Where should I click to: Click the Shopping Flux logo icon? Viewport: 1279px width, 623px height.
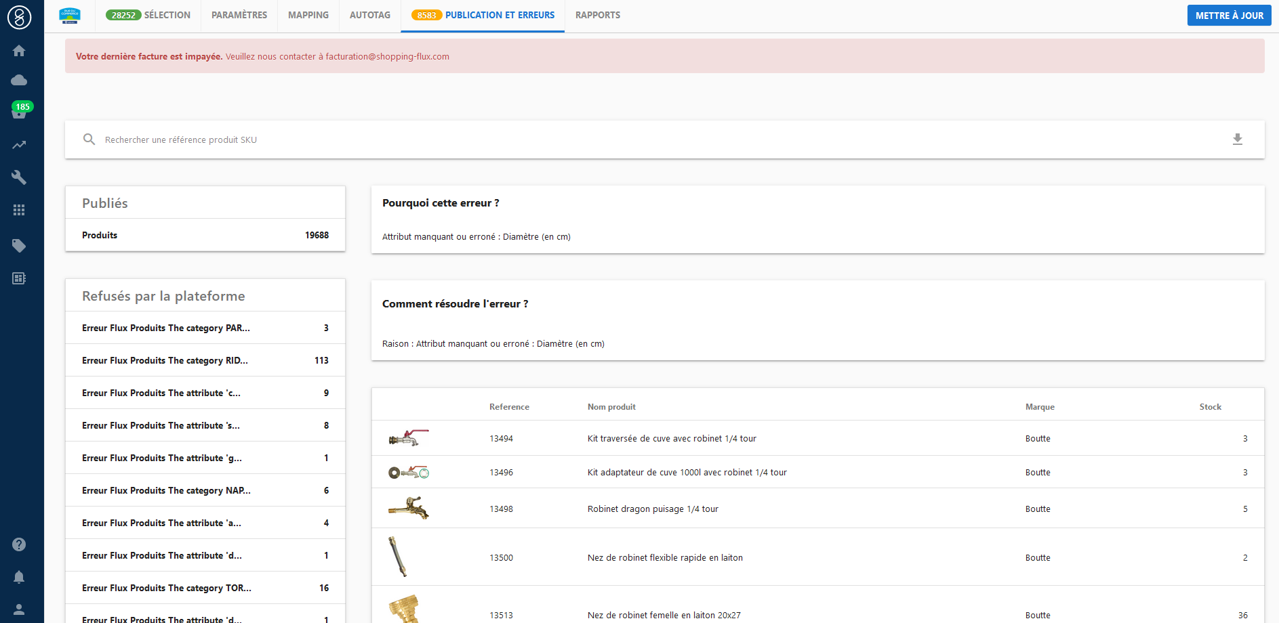coord(19,17)
